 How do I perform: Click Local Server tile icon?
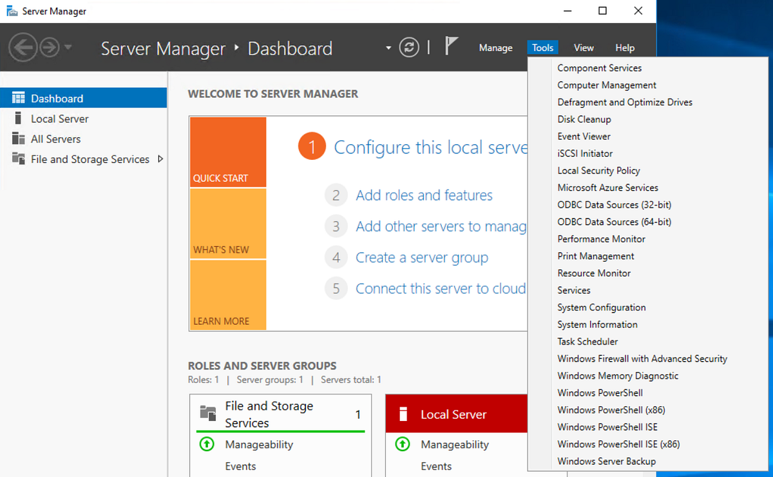(404, 414)
